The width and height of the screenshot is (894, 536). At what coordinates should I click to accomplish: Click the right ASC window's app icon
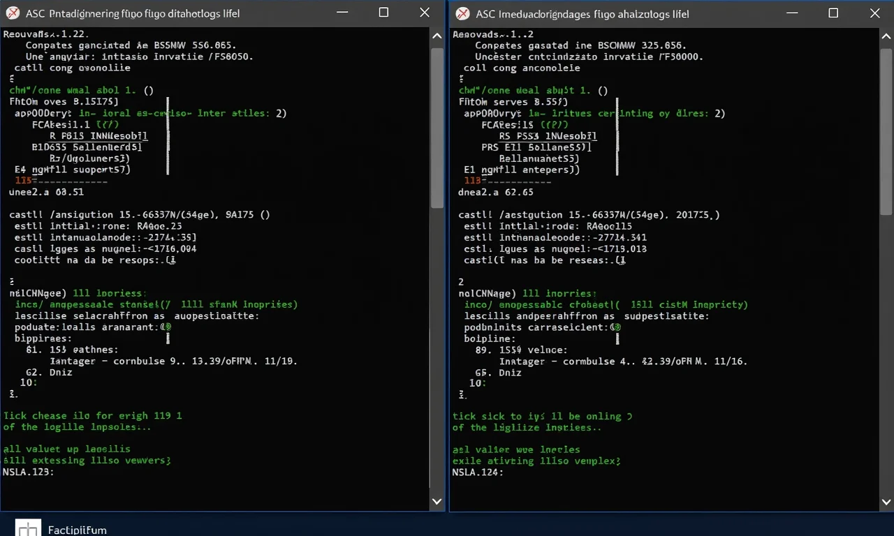coord(462,13)
